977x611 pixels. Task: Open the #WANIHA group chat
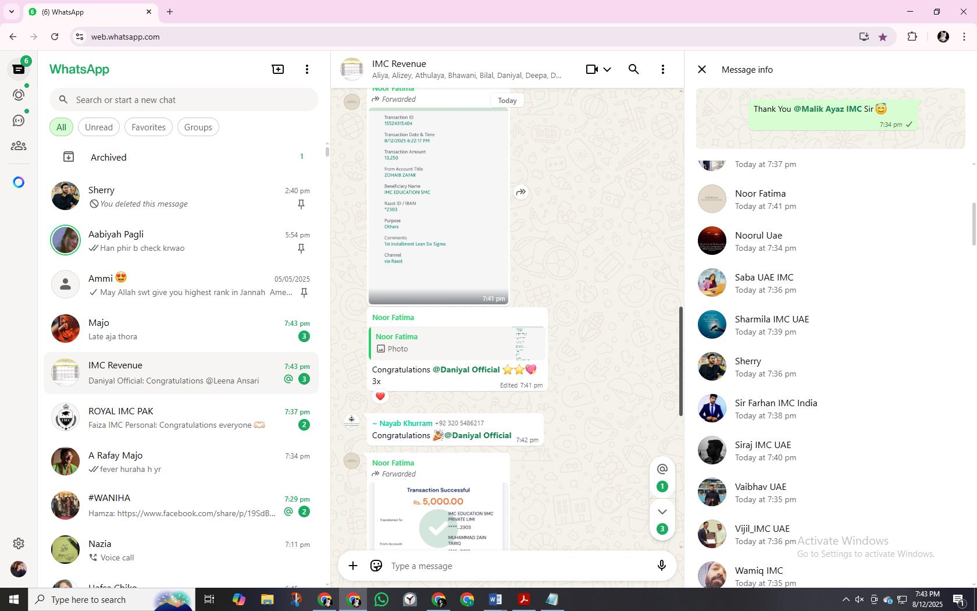click(181, 505)
